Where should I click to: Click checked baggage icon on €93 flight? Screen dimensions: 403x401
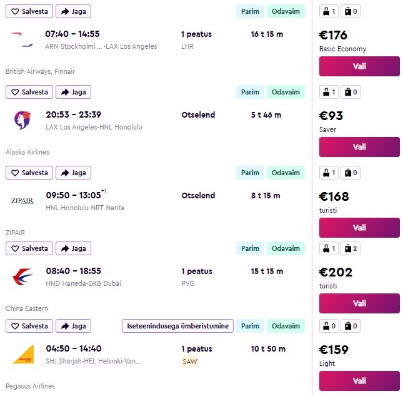(352, 92)
